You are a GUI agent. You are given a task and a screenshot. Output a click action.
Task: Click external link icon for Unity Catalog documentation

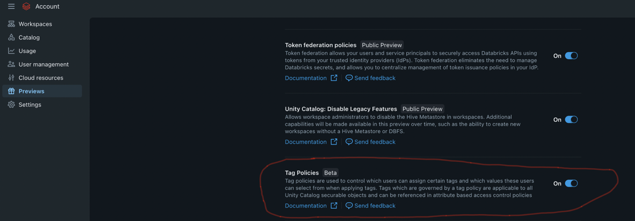(334, 142)
